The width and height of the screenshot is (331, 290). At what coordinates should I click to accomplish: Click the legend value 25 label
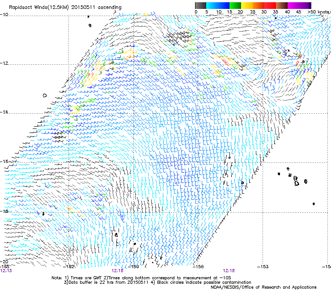[x=253, y=12]
